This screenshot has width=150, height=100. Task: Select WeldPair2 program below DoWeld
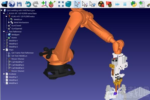(x=13, y=80)
